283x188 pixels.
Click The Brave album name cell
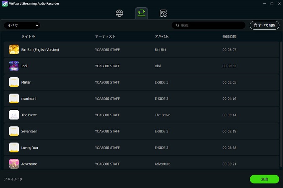point(162,115)
